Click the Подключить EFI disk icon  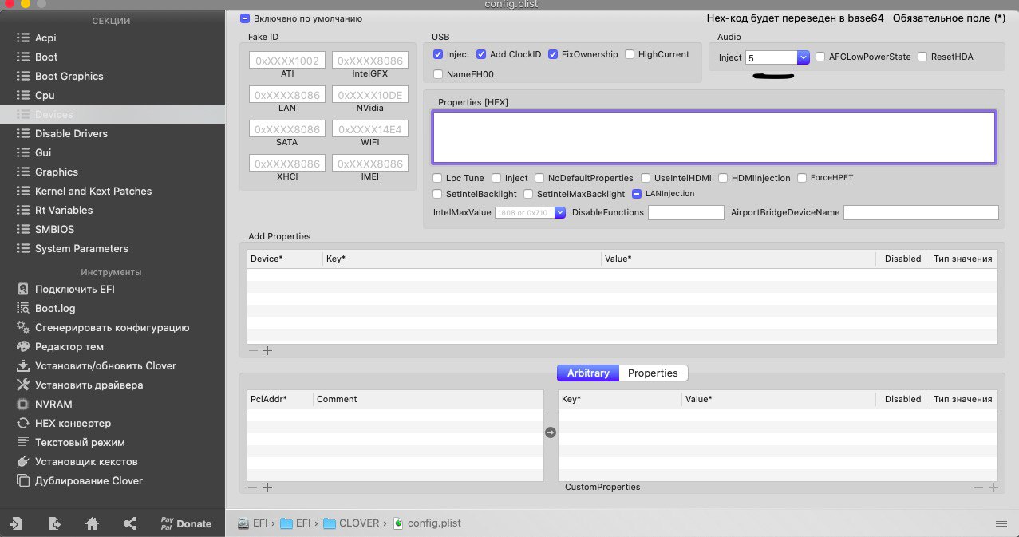tap(22, 289)
